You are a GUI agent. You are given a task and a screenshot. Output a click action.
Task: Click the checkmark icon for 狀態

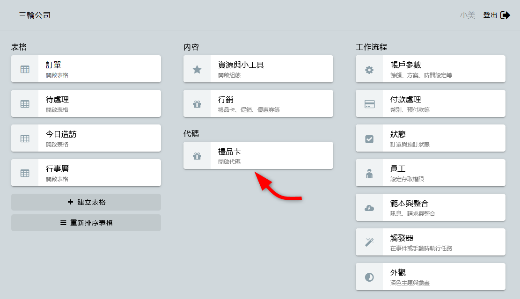pos(369,139)
